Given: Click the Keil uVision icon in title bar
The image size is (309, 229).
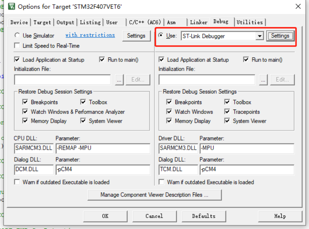Looking at the screenshot, I should (x=11, y=6).
